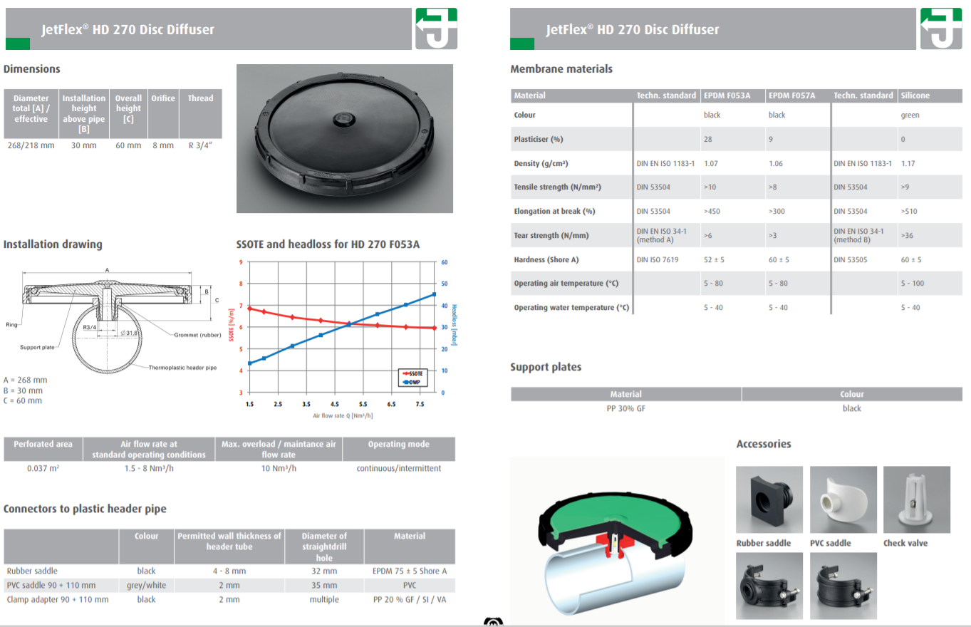The height and width of the screenshot is (627, 971).
Task: Click the '8 mm' orifice value
Action: click(163, 145)
